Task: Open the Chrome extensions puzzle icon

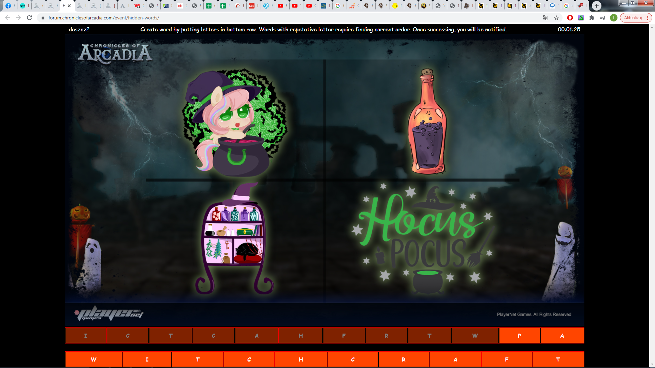Action: pyautogui.click(x=592, y=18)
